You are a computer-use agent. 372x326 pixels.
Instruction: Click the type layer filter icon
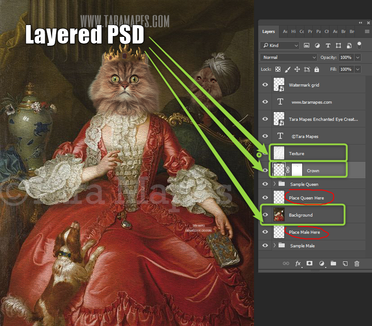(x=328, y=45)
